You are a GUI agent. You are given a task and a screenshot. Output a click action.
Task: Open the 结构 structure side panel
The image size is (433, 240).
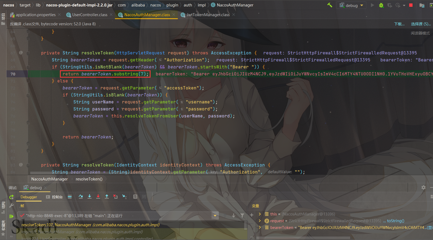[3, 208]
